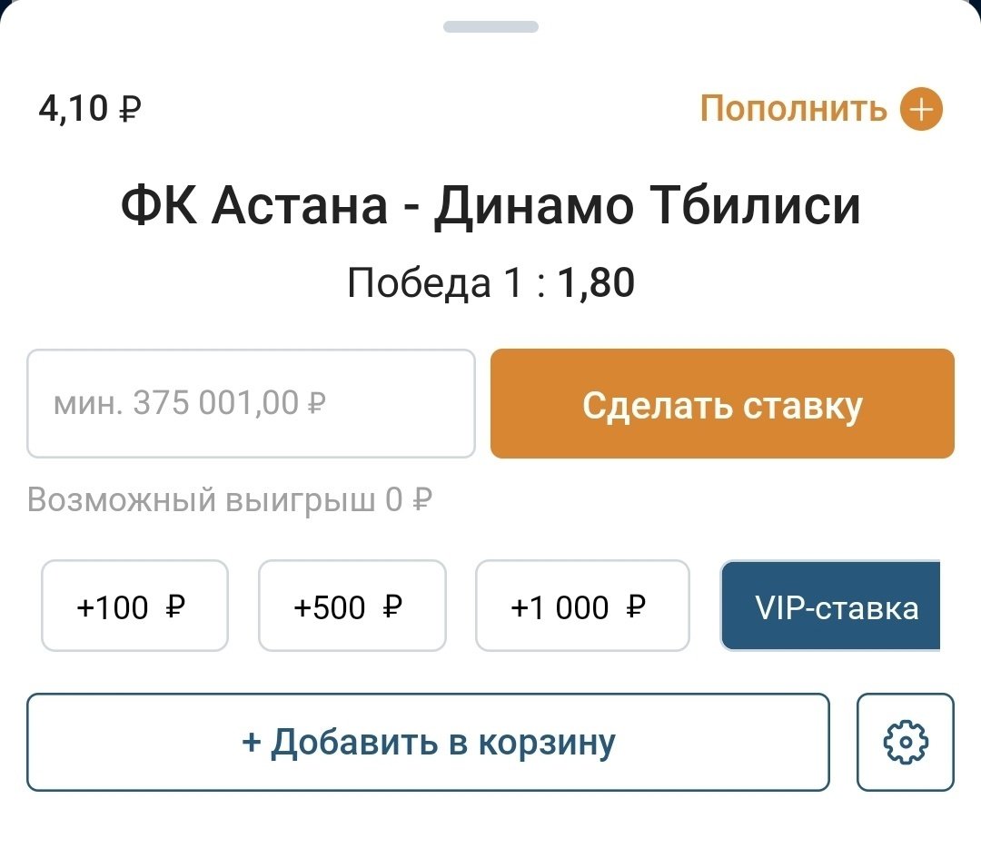Image resolution: width=981 pixels, height=848 pixels.
Task: Open bet settings via gear icon
Action: 906,742
